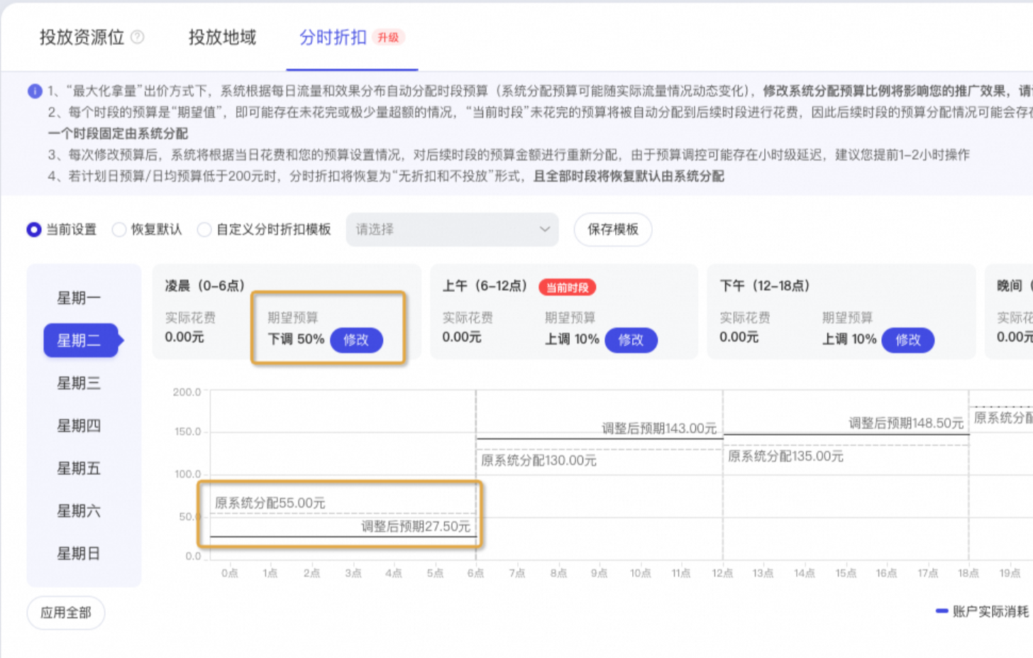
Task: Click 调整后预期143.00元 chart label
Action: click(x=659, y=428)
